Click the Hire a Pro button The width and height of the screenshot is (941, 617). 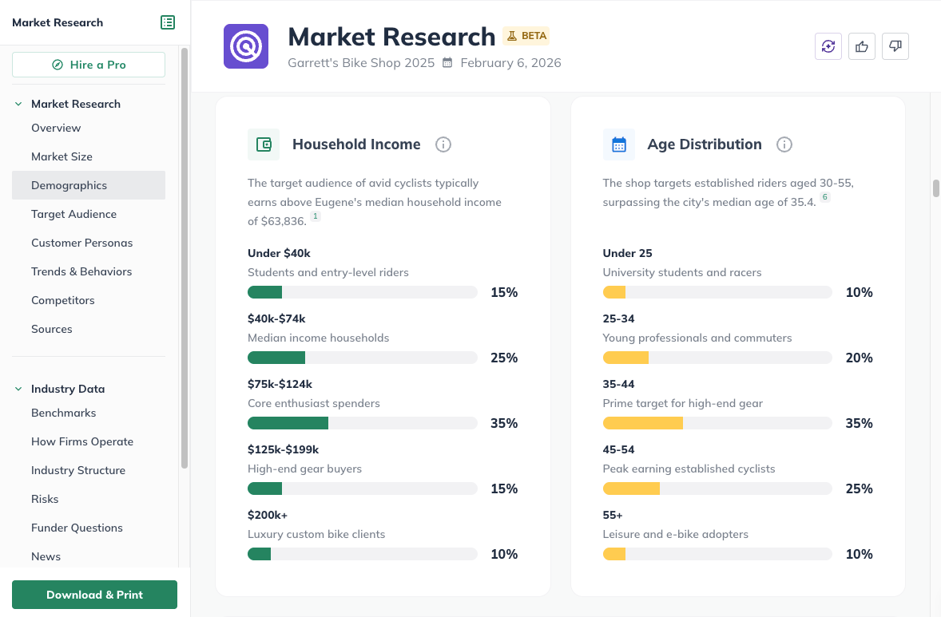click(88, 65)
